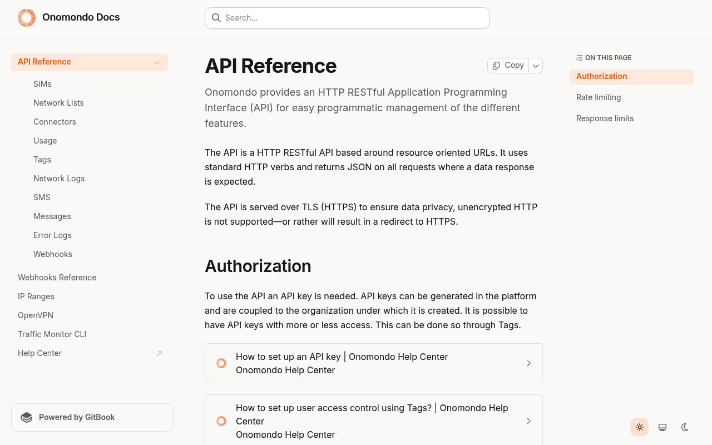Copy the page content
Viewport: 712px width, 445px height.
508,66
